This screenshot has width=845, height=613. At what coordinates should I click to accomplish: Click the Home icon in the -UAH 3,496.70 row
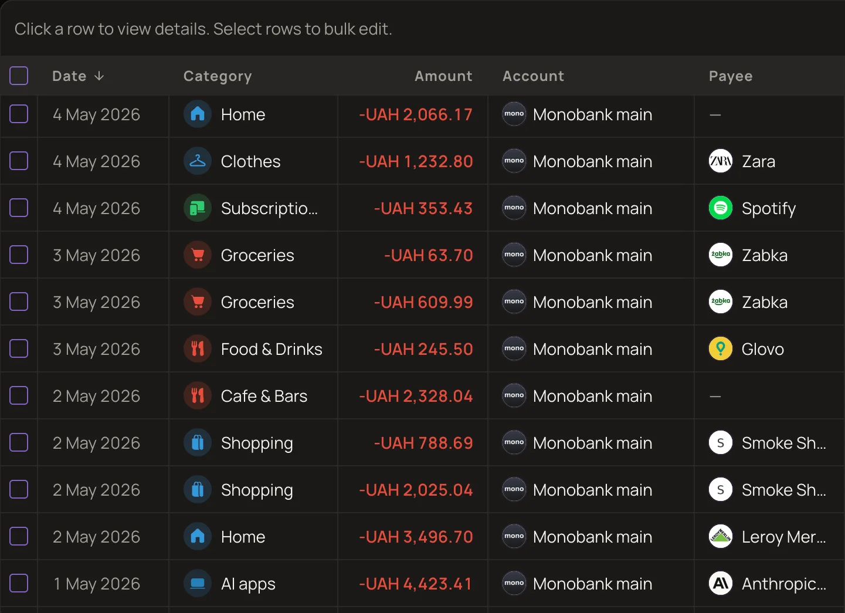click(198, 536)
